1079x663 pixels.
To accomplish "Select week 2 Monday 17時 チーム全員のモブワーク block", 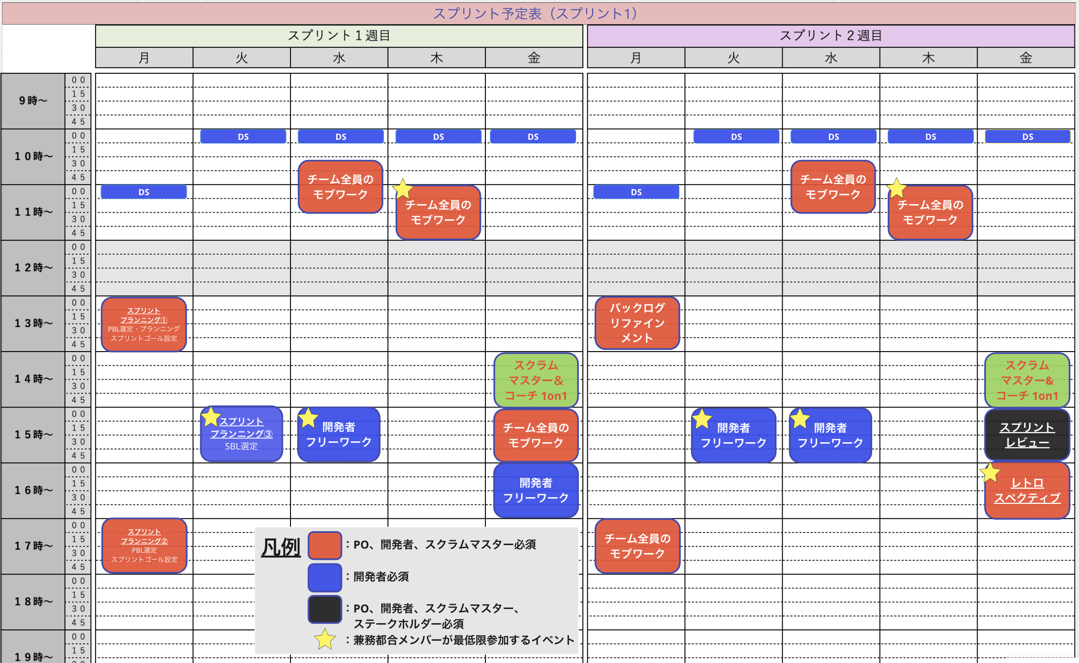I will click(x=637, y=546).
